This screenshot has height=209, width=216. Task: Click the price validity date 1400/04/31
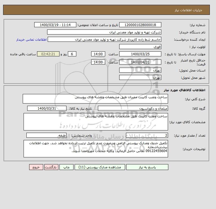pos(140,62)
